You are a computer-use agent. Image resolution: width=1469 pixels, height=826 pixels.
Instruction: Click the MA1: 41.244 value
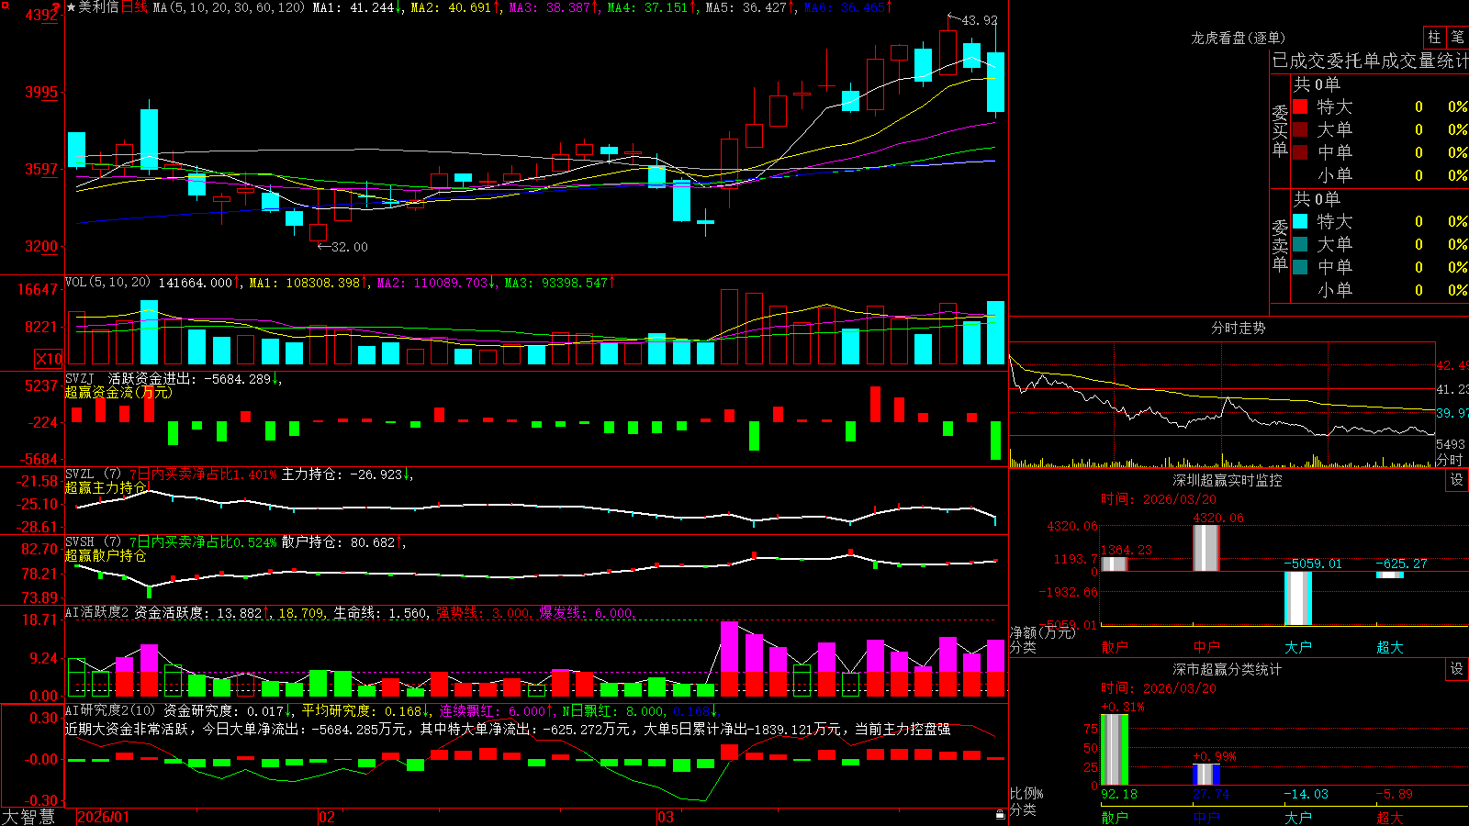353,7
